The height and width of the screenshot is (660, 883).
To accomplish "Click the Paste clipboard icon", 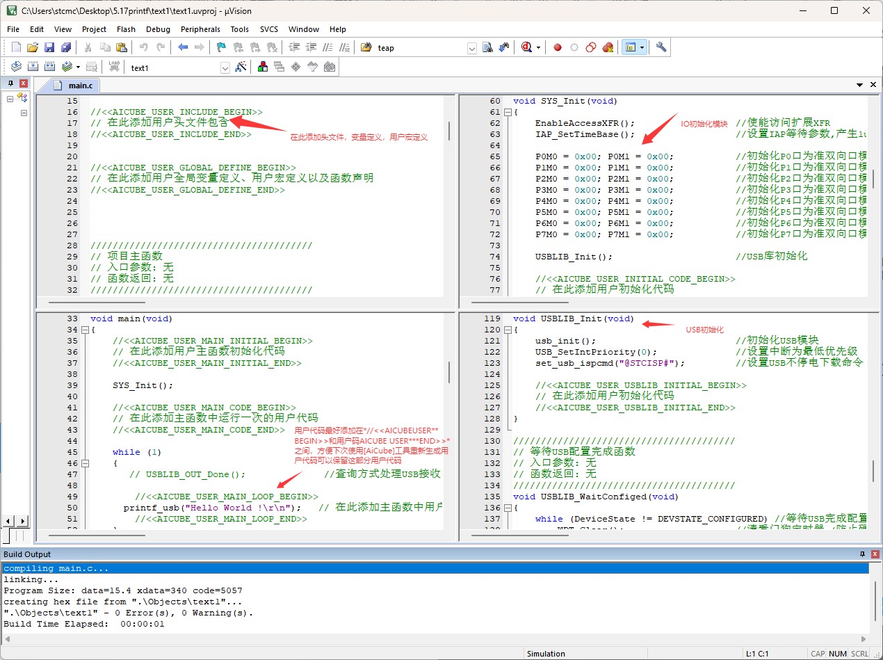I will 122,47.
